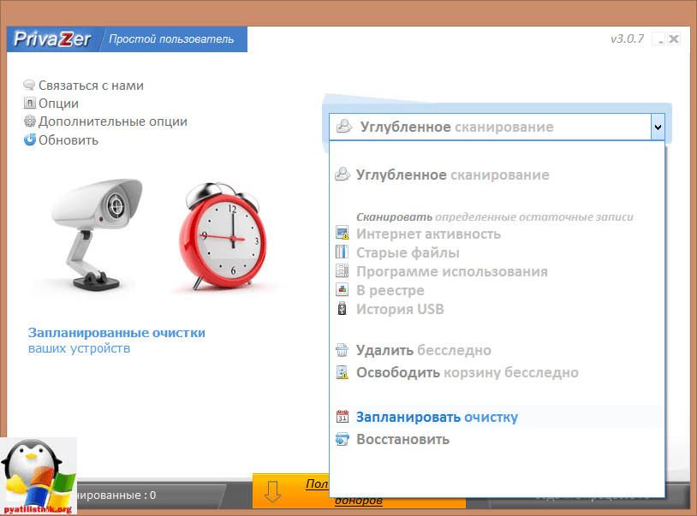697x516 pixels.
Task: Select Освободить корзину бесследно
Action: pos(468,372)
